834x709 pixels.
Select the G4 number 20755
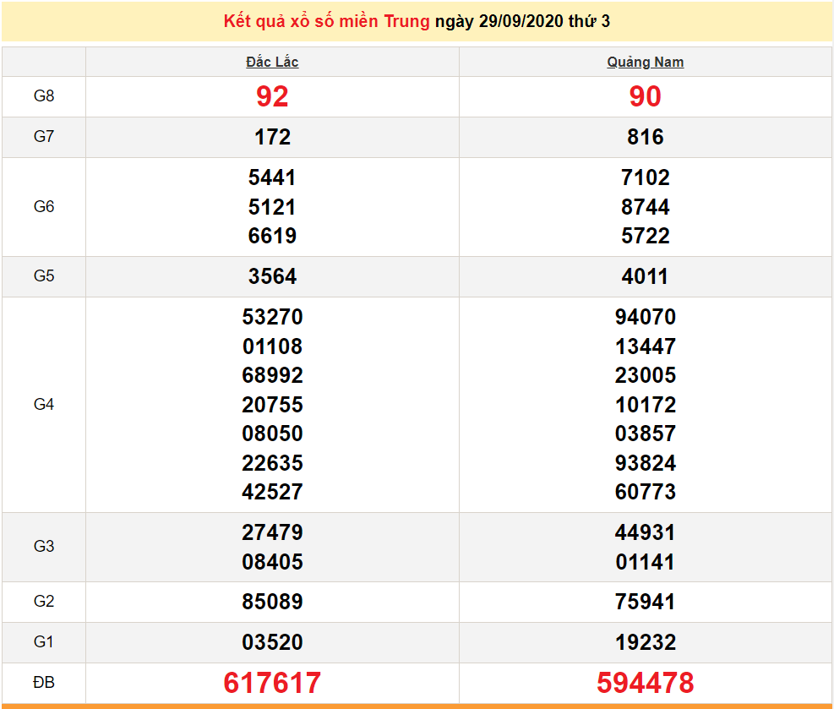pos(272,406)
